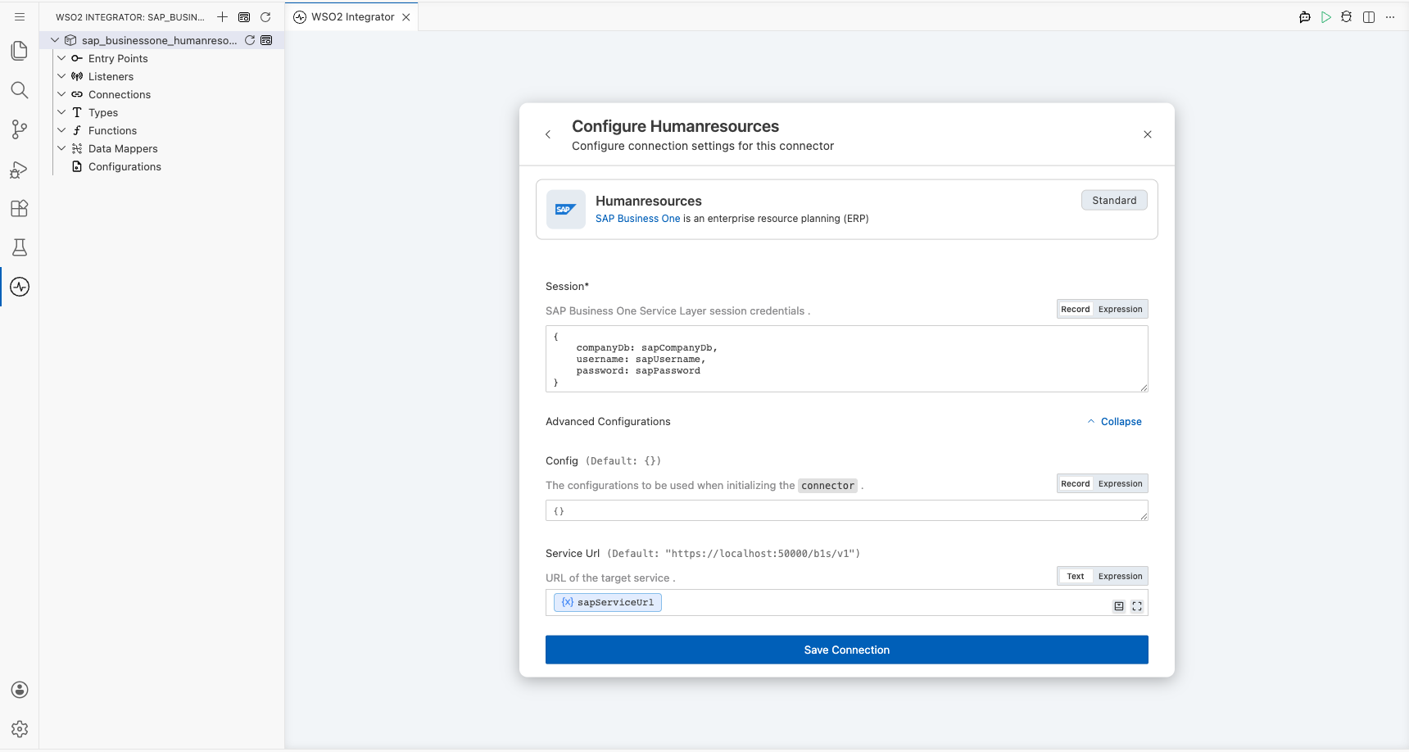Collapse the Listeners node
1409x752 pixels.
click(x=61, y=76)
